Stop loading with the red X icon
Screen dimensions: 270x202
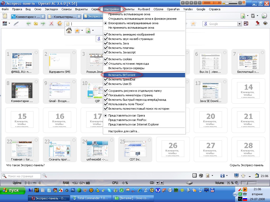pyautogui.click(x=51, y=23)
